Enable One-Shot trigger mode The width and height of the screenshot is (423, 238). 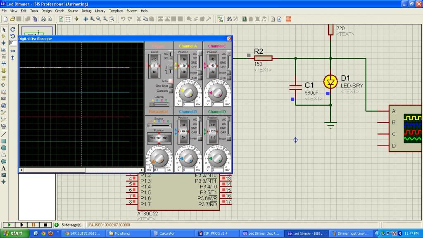pyautogui.click(x=170, y=86)
